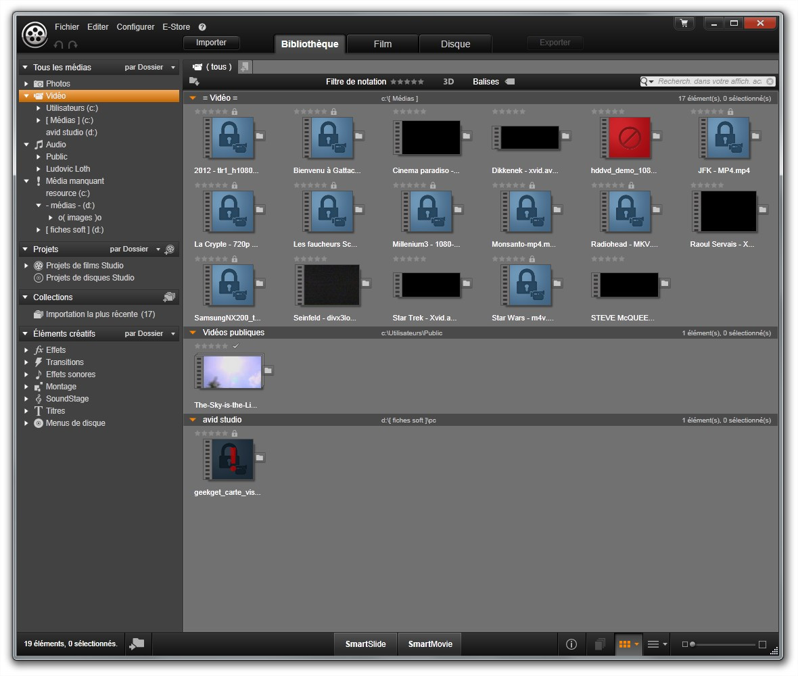Image resolution: width=798 pixels, height=676 pixels.
Task: Open the E-Store menu
Action: (x=176, y=27)
